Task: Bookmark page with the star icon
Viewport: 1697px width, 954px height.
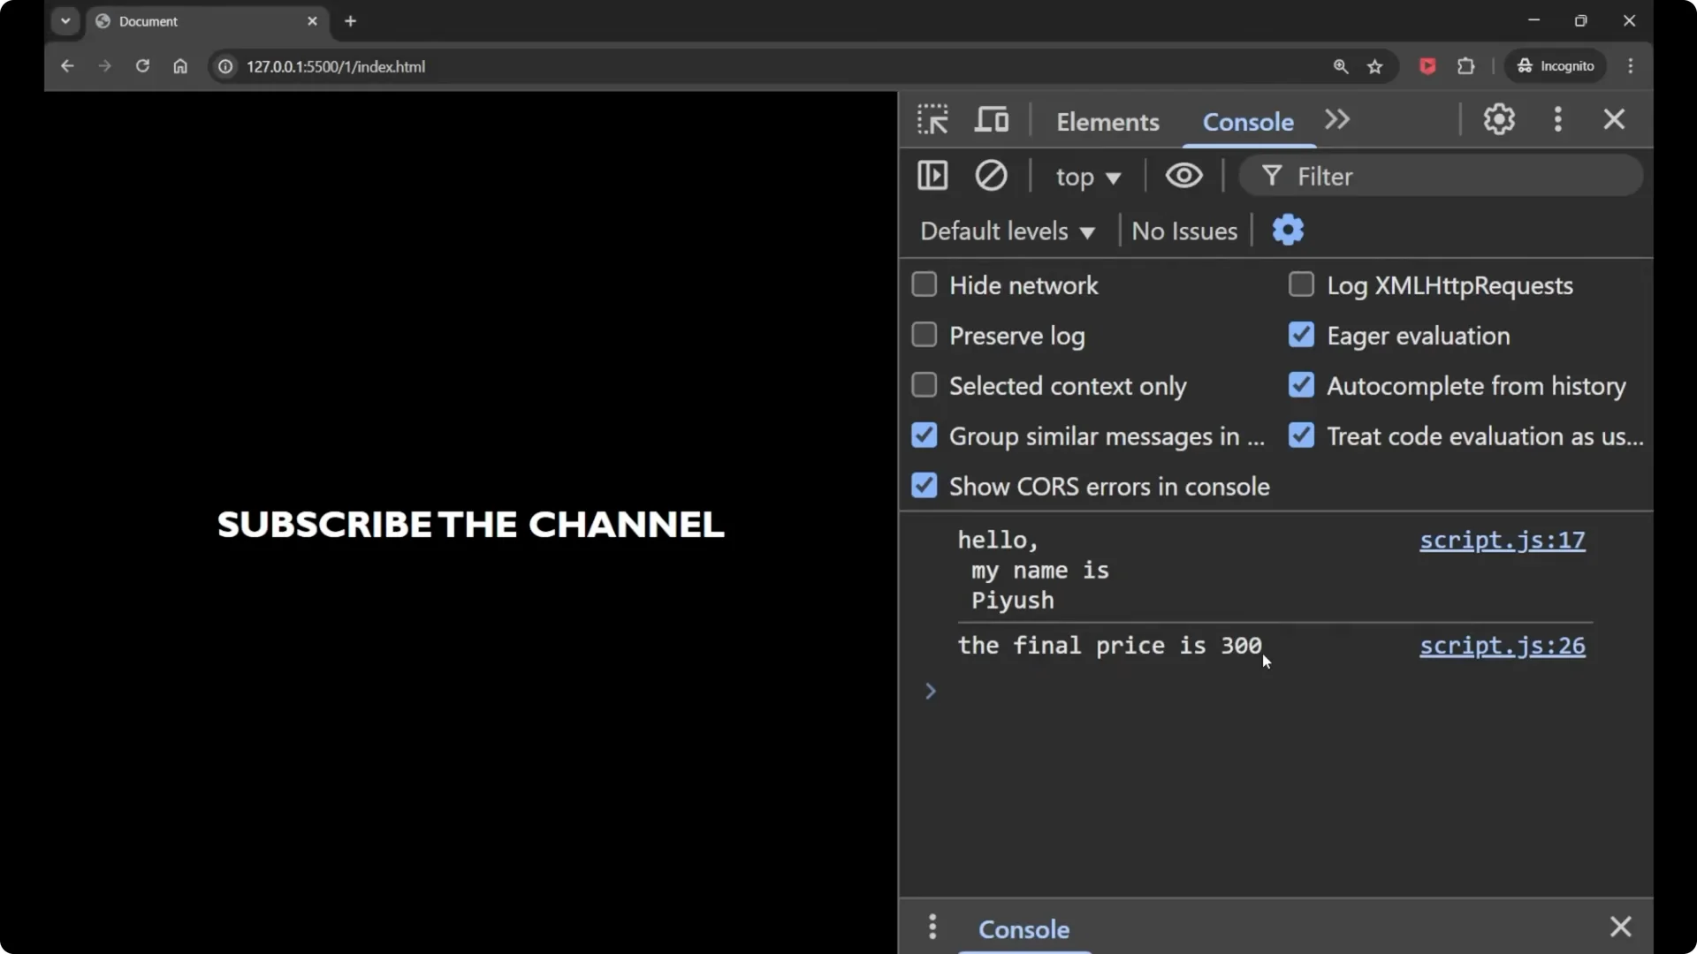Action: tap(1374, 66)
